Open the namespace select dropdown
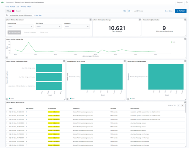This screenshot has width=189, height=148. [77, 26]
